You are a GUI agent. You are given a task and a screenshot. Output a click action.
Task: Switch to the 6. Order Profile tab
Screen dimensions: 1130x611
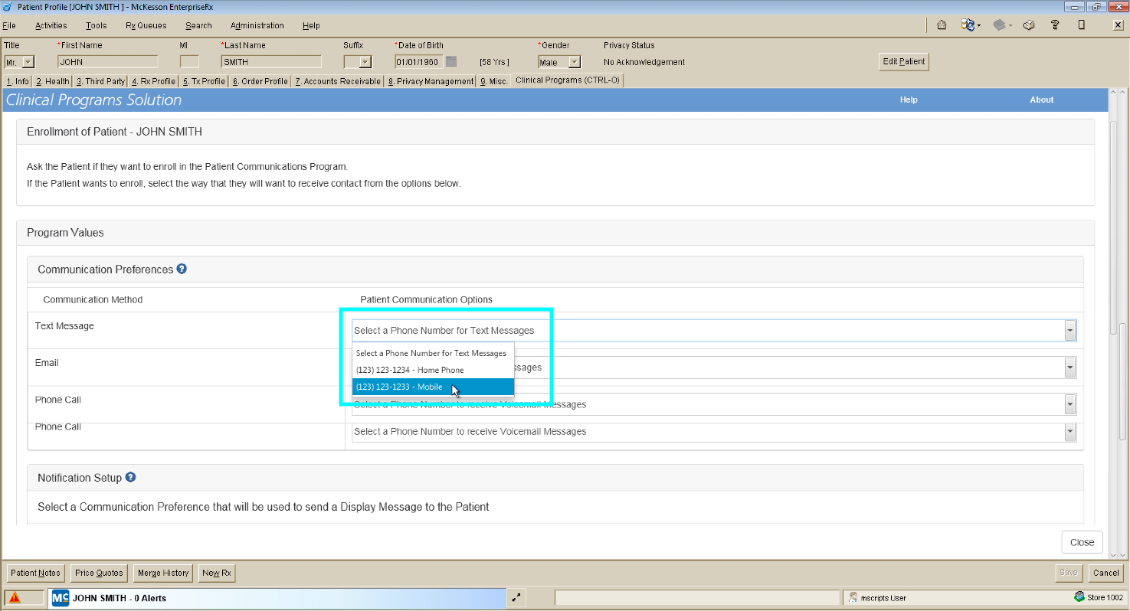click(260, 81)
